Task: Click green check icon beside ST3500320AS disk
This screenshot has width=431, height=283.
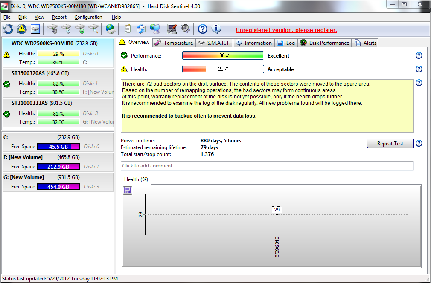Action: tap(7, 84)
